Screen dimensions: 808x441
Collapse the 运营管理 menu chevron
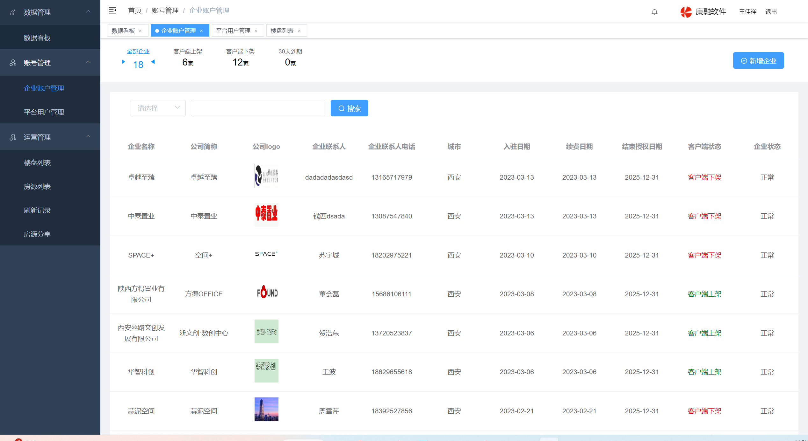(x=88, y=136)
